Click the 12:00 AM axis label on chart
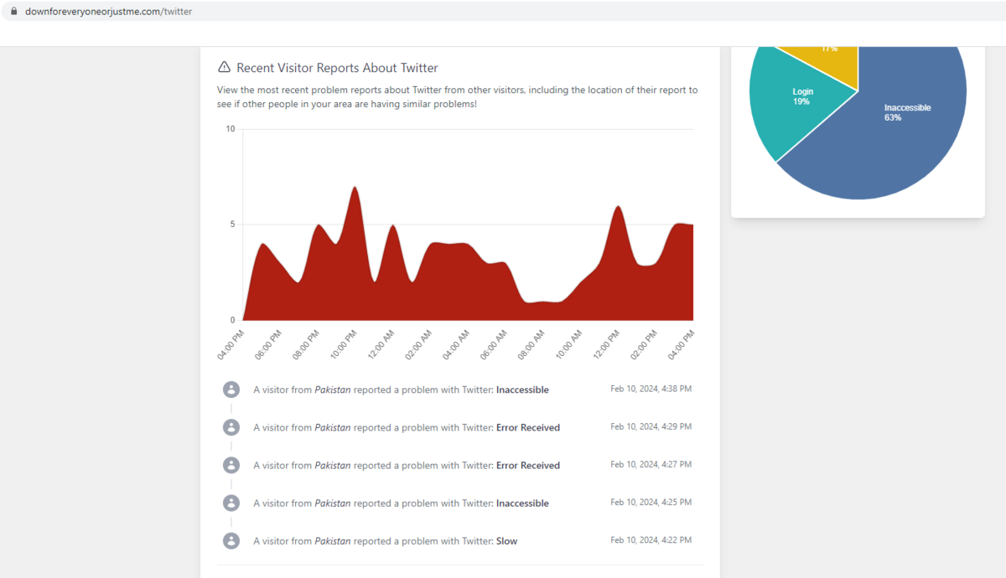This screenshot has width=1006, height=578. tap(381, 345)
